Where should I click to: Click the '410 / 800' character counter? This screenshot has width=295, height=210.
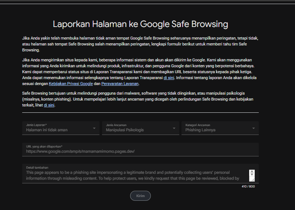coord(248,186)
